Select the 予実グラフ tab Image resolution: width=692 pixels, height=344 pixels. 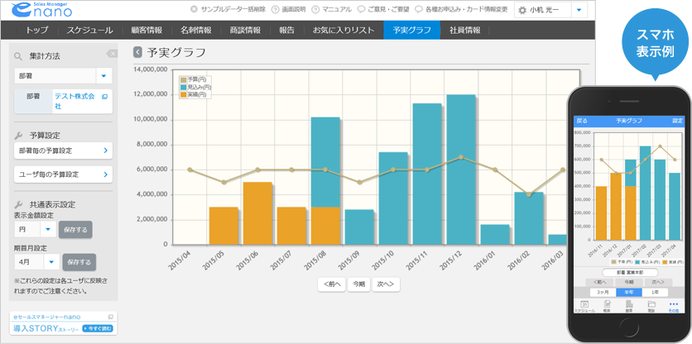(411, 30)
